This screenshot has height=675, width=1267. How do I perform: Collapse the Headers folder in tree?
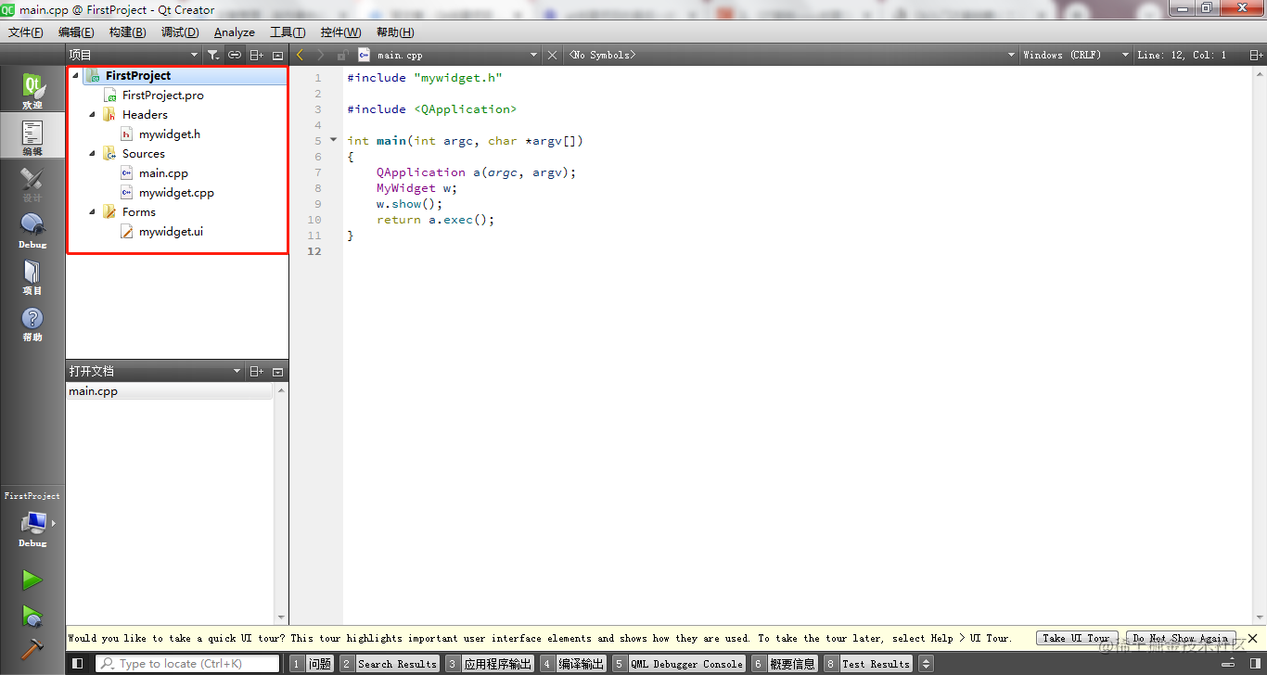(x=92, y=115)
